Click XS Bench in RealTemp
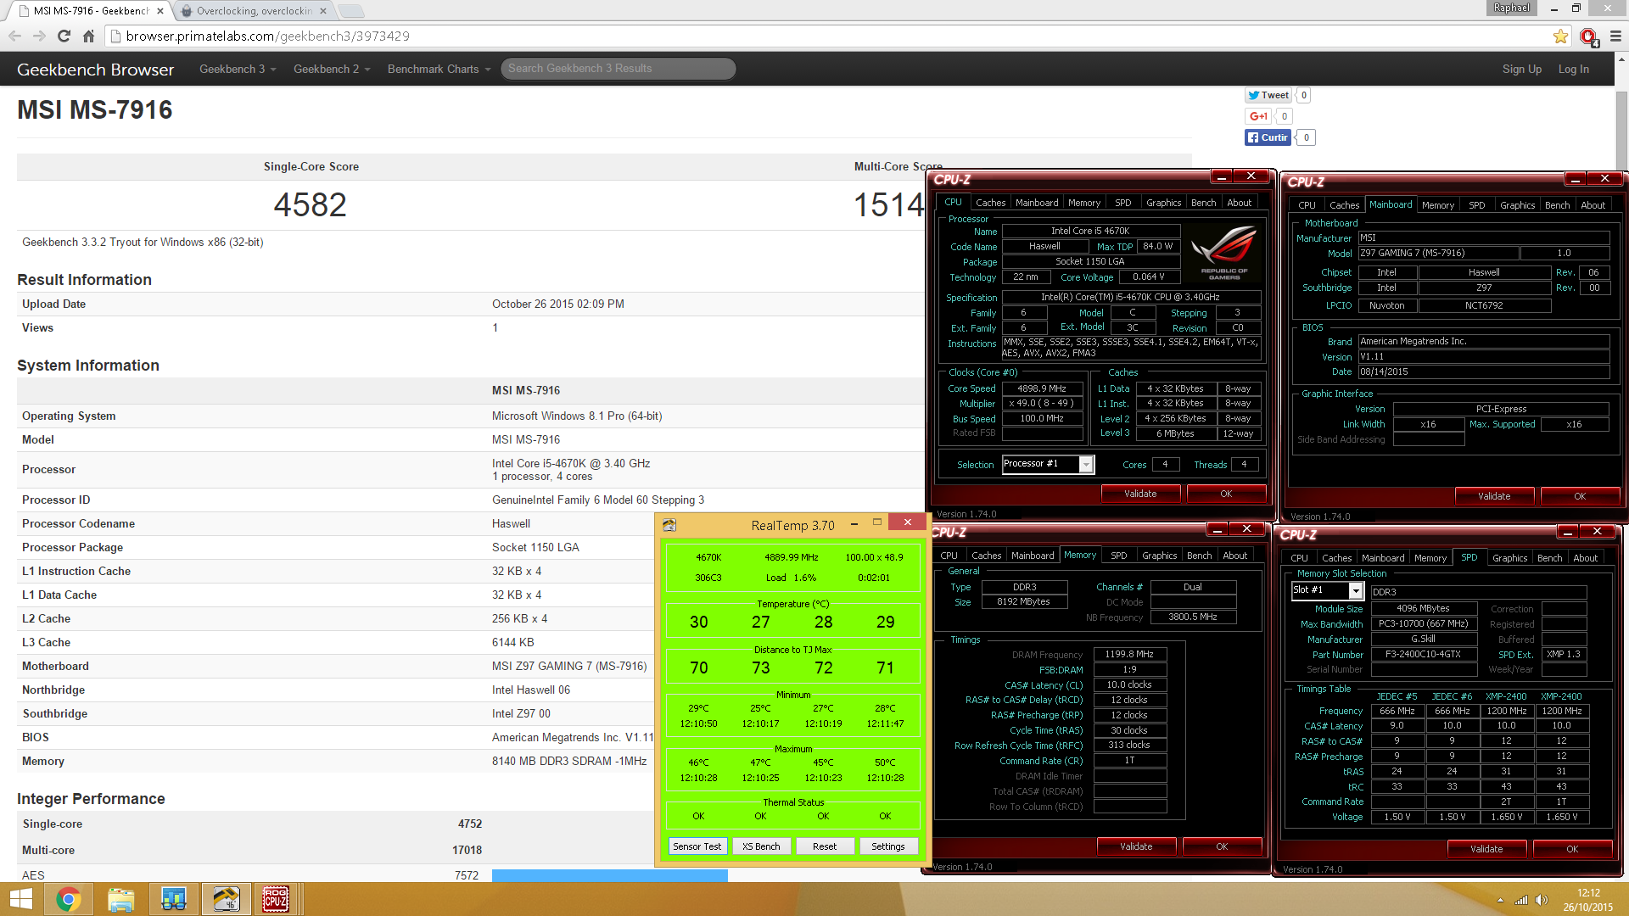Viewport: 1629px width, 916px height. point(761,846)
